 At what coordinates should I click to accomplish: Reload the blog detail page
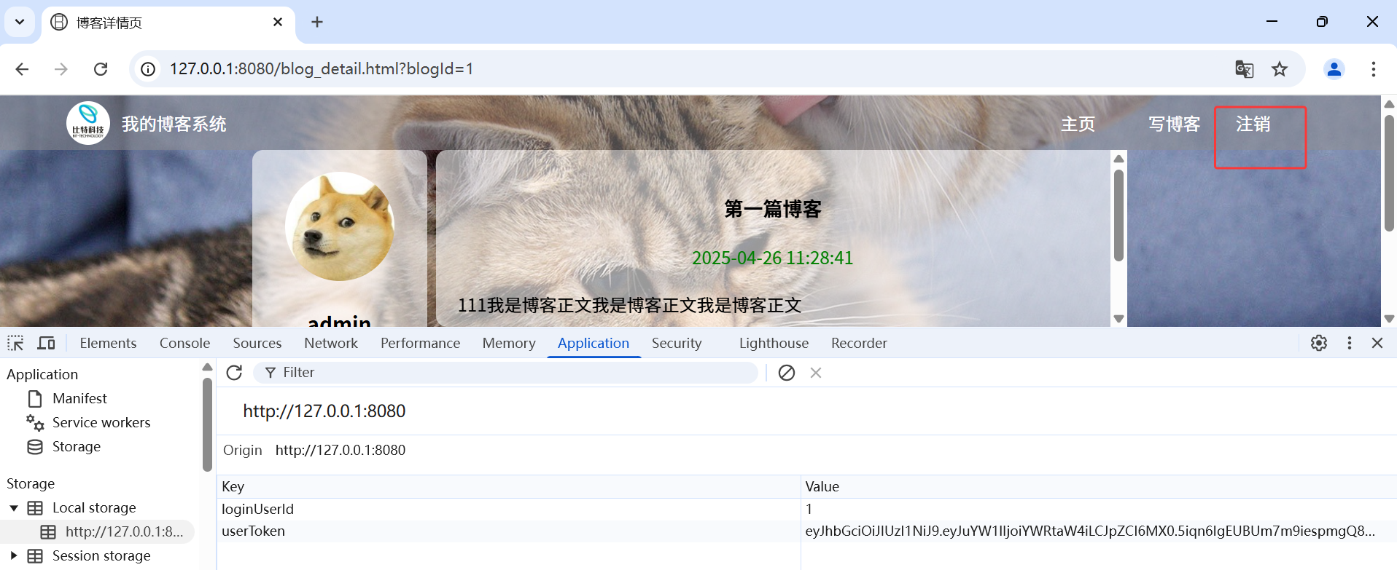point(101,69)
